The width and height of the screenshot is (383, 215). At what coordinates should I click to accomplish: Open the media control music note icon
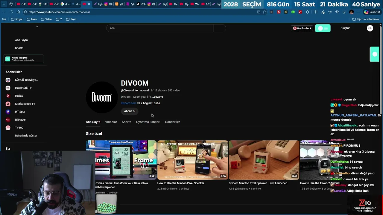pos(323,12)
